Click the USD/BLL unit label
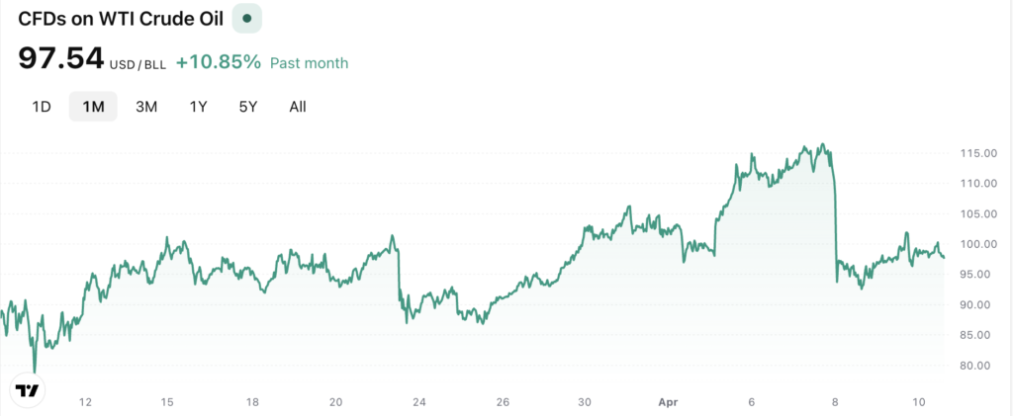The image size is (1013, 416). [139, 63]
